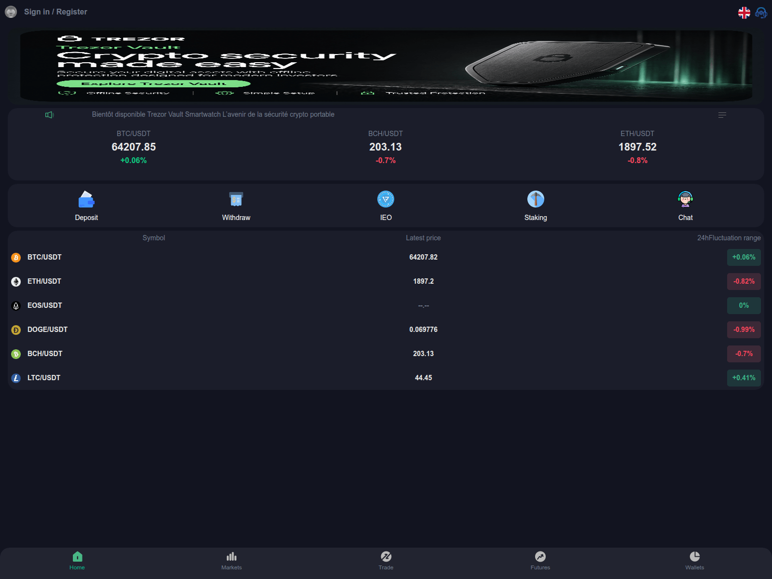Click the speaker announcement icon
This screenshot has width=772, height=579.
[x=49, y=115]
